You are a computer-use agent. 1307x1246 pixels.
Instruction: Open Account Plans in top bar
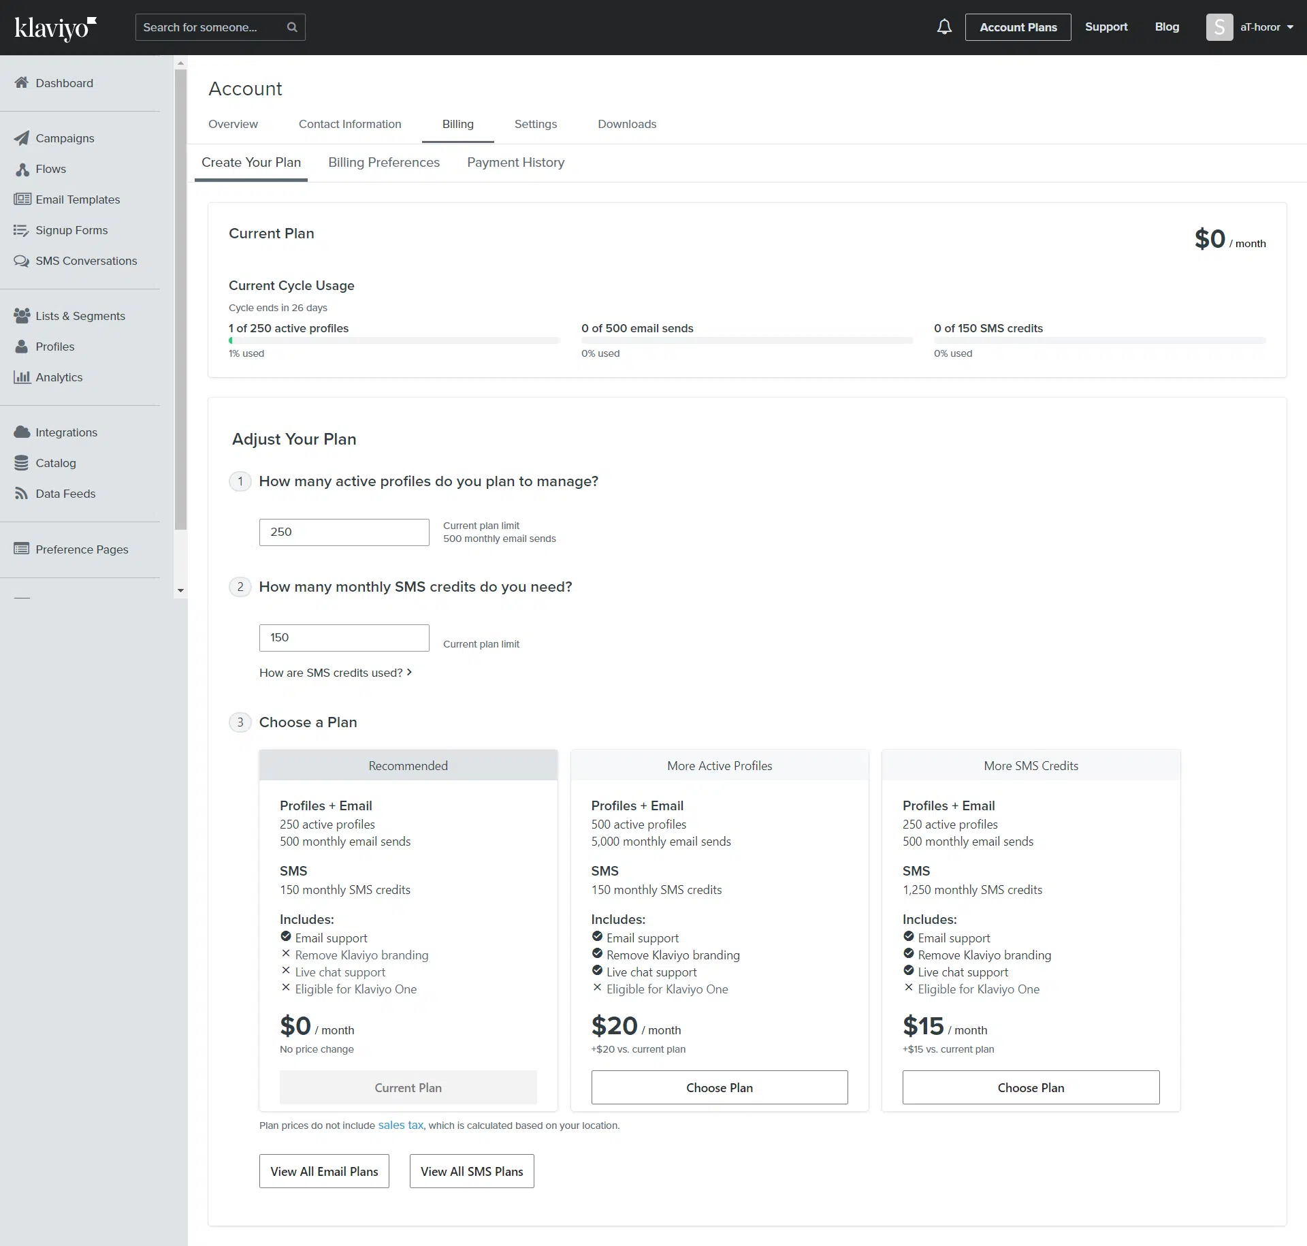pyautogui.click(x=1018, y=27)
